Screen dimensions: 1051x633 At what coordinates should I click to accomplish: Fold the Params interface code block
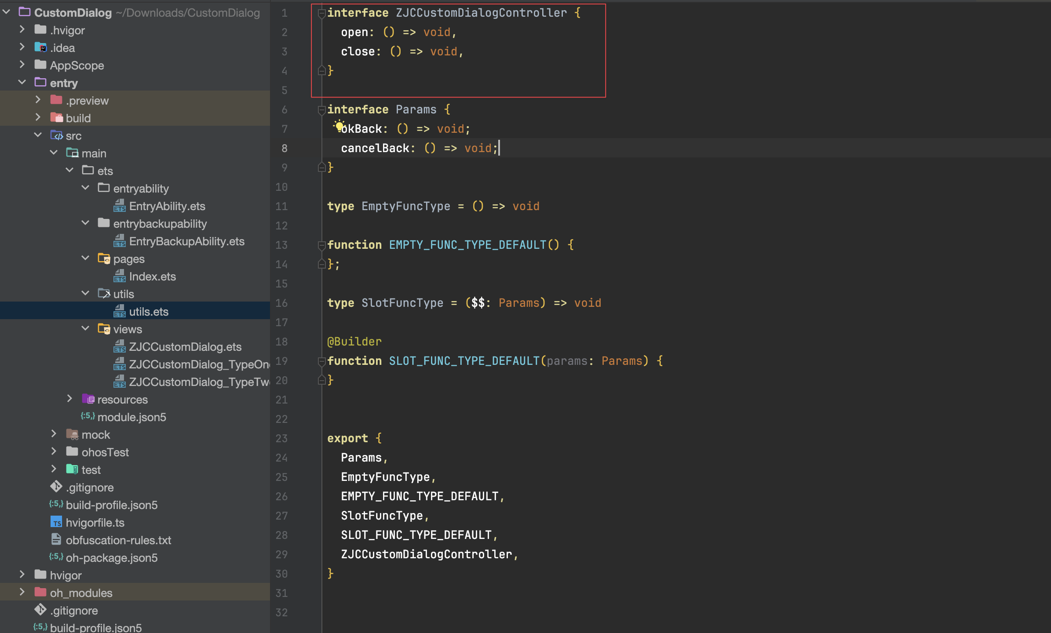[321, 110]
